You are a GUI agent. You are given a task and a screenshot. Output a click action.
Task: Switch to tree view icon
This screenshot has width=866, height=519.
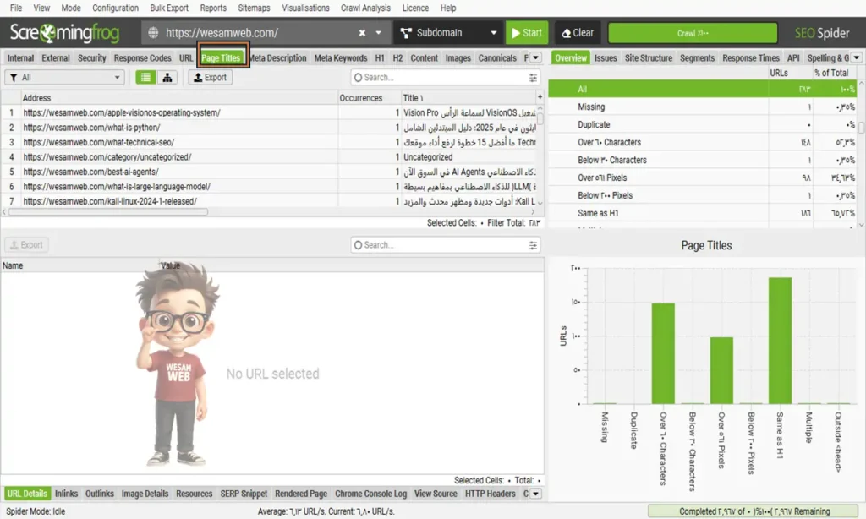click(167, 78)
